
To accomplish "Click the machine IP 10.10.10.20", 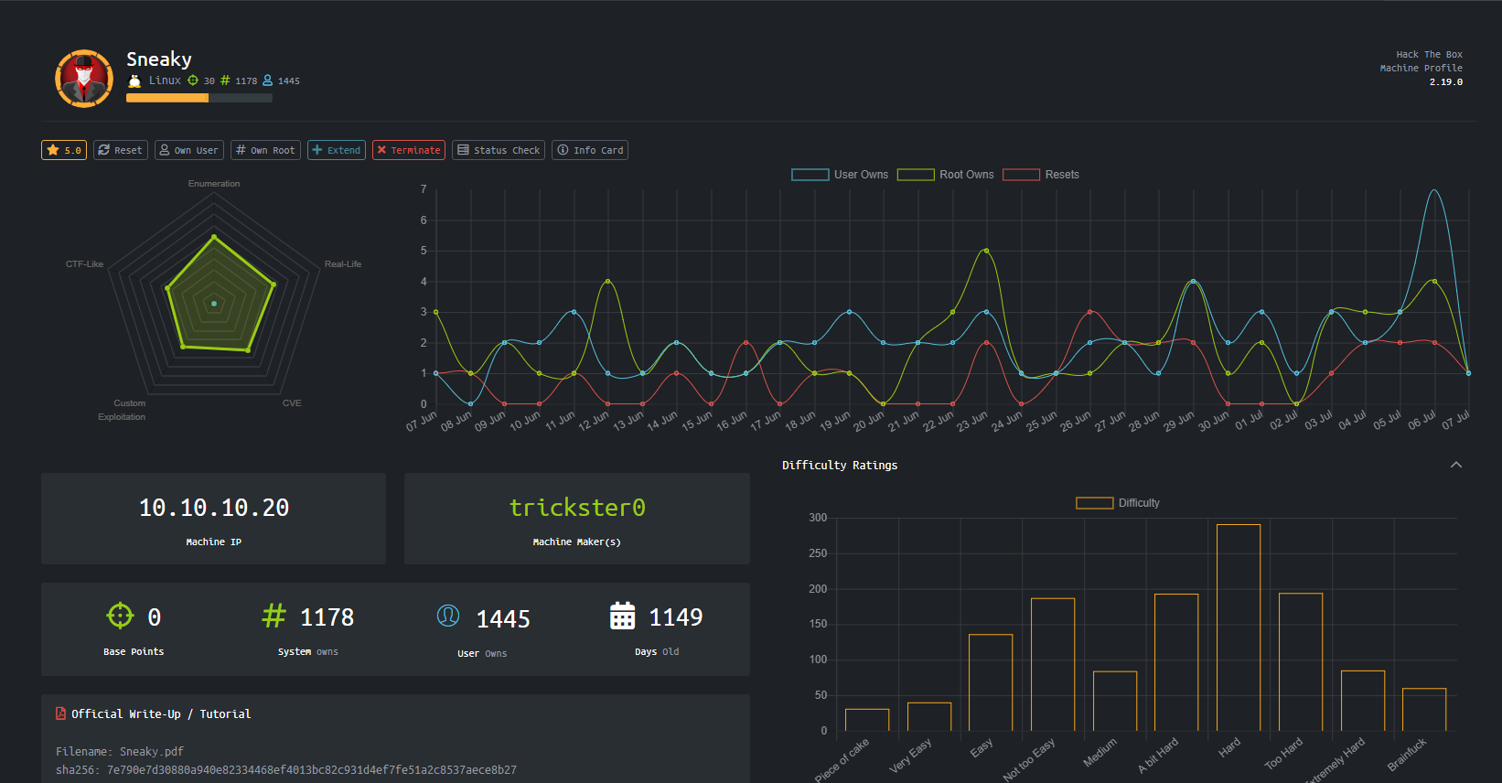I will (214, 508).
